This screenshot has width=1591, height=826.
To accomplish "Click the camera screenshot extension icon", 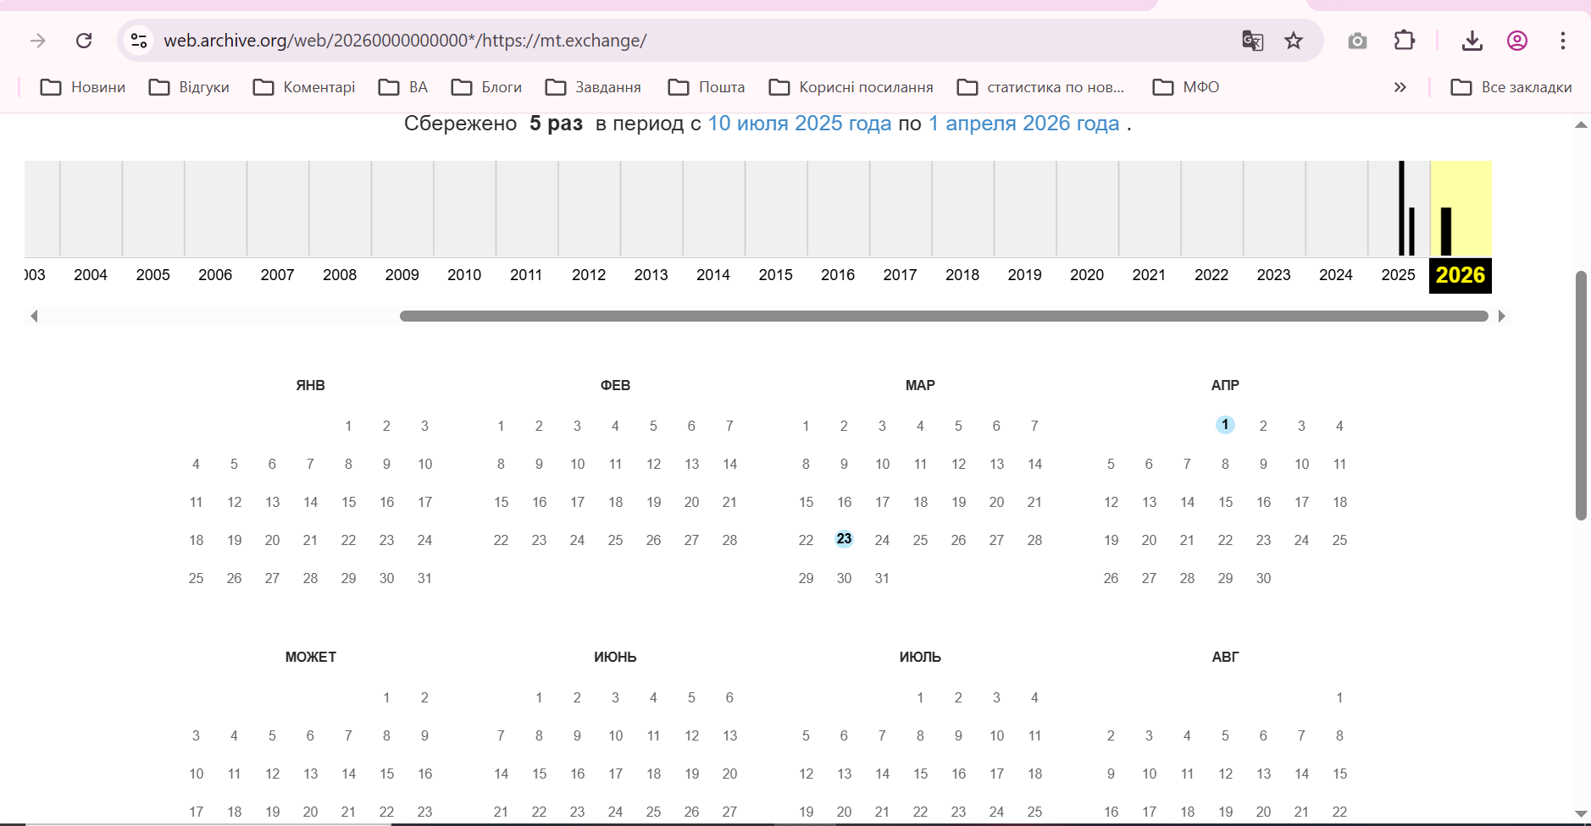I will (x=1357, y=41).
